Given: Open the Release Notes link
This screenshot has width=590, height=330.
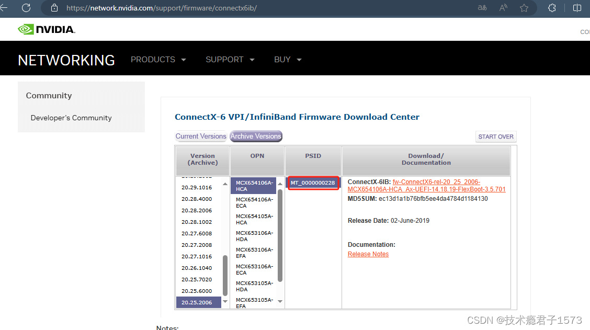Looking at the screenshot, I should tap(368, 254).
